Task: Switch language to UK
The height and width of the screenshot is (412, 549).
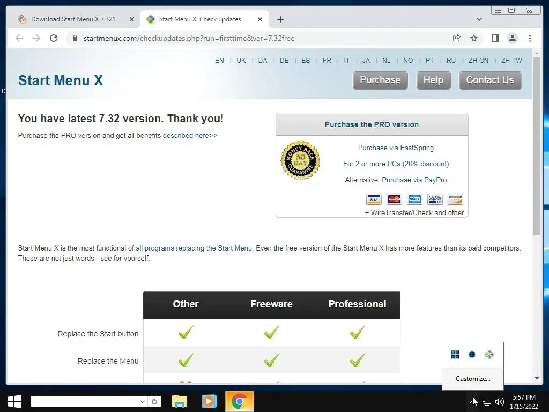Action: pyautogui.click(x=241, y=61)
